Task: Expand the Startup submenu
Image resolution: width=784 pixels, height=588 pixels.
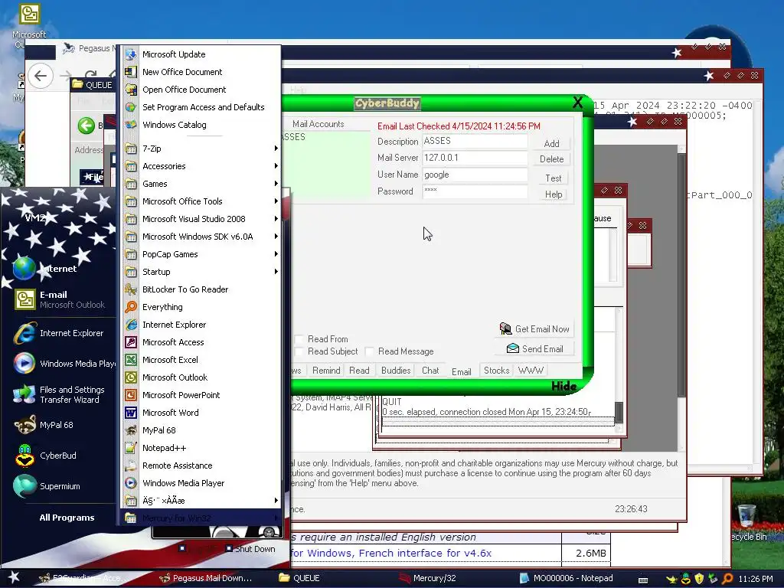Action: tap(200, 272)
